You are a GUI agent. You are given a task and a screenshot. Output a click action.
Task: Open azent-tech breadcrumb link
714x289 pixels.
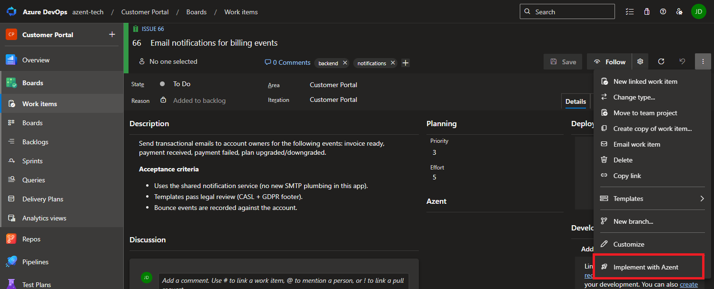pos(88,12)
